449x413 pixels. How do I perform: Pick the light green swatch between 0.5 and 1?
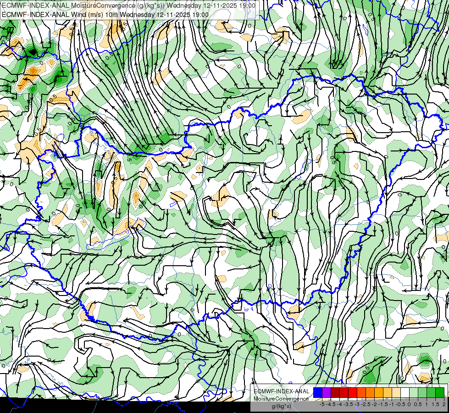tap(422, 392)
